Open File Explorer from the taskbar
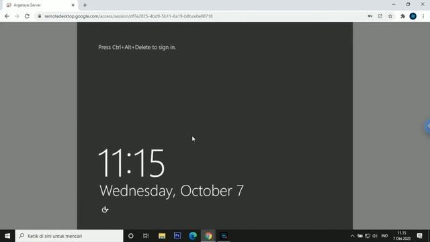Screen dimensions: 430x242 pyautogui.click(x=162, y=236)
